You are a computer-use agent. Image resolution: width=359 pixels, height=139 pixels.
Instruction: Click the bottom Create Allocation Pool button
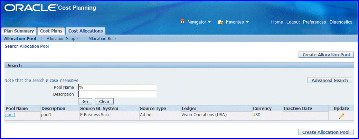tap(326, 132)
